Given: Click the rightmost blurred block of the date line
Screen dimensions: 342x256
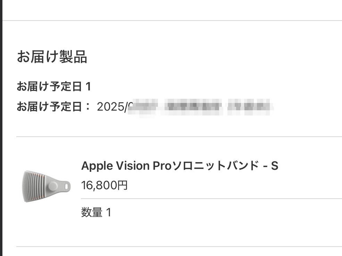Looking at the screenshot, I should click(249, 107).
